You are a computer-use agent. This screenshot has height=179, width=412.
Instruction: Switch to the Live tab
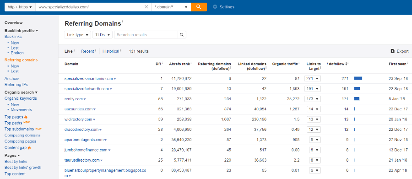(68, 51)
